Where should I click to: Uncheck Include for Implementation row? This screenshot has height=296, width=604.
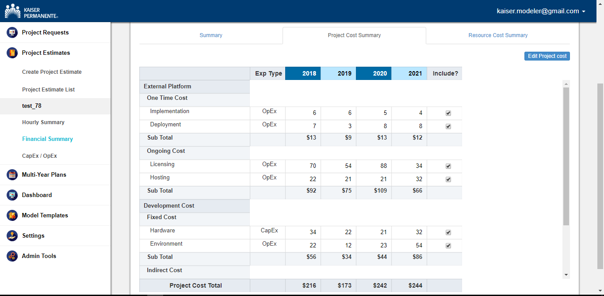click(x=448, y=114)
